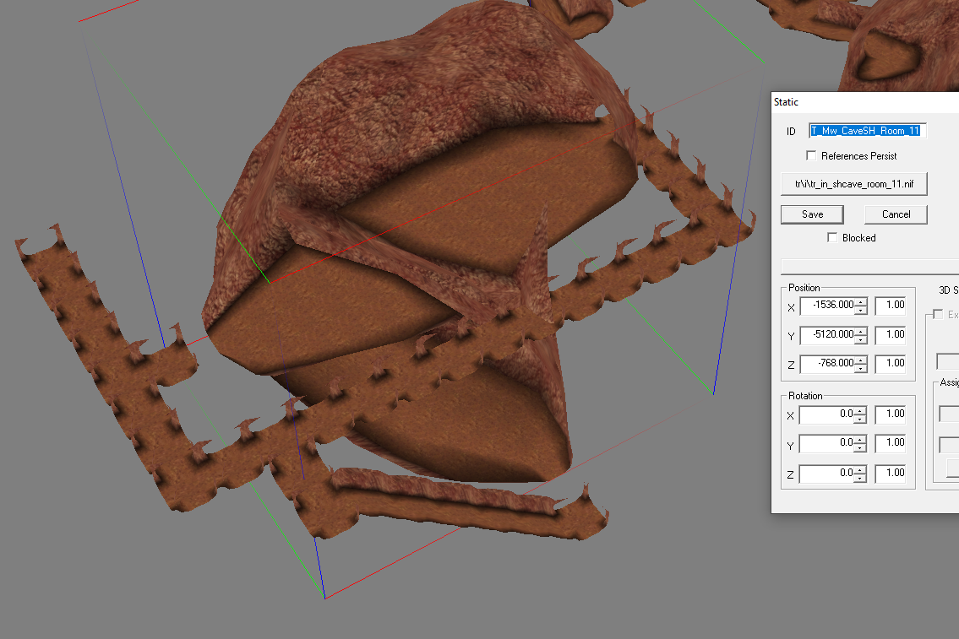Enable the References Persist checkbox
Viewport: 959px width, 639px height.
tap(811, 154)
